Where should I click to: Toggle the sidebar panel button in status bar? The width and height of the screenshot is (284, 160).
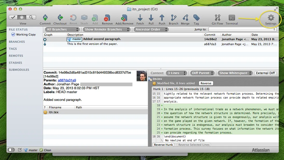pos(11,150)
